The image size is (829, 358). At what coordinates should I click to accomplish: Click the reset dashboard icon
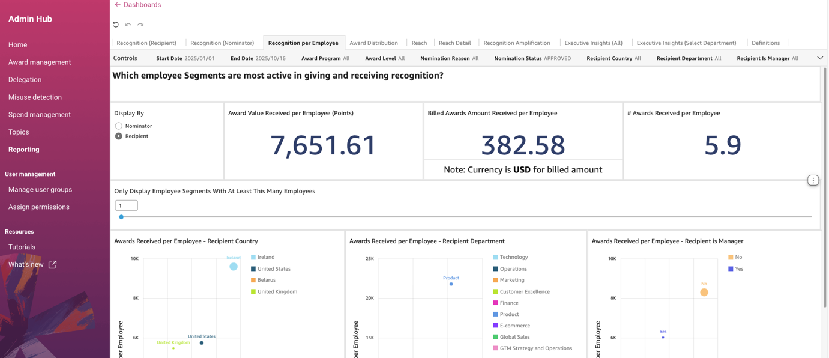[116, 25]
